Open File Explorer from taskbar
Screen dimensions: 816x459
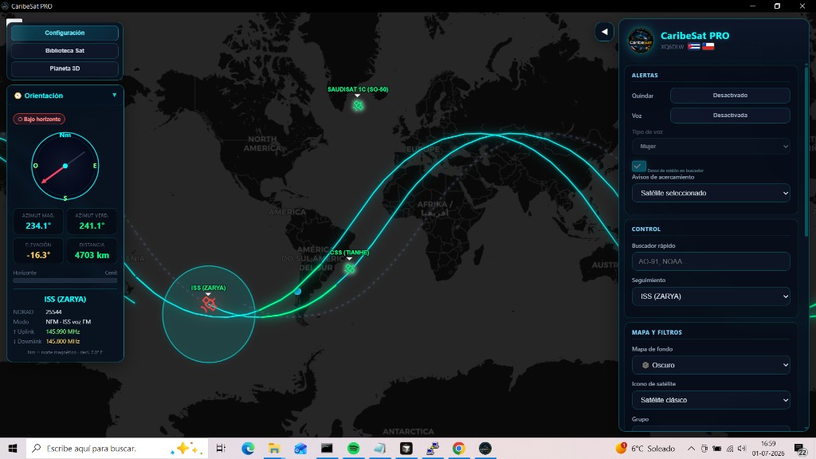click(274, 449)
